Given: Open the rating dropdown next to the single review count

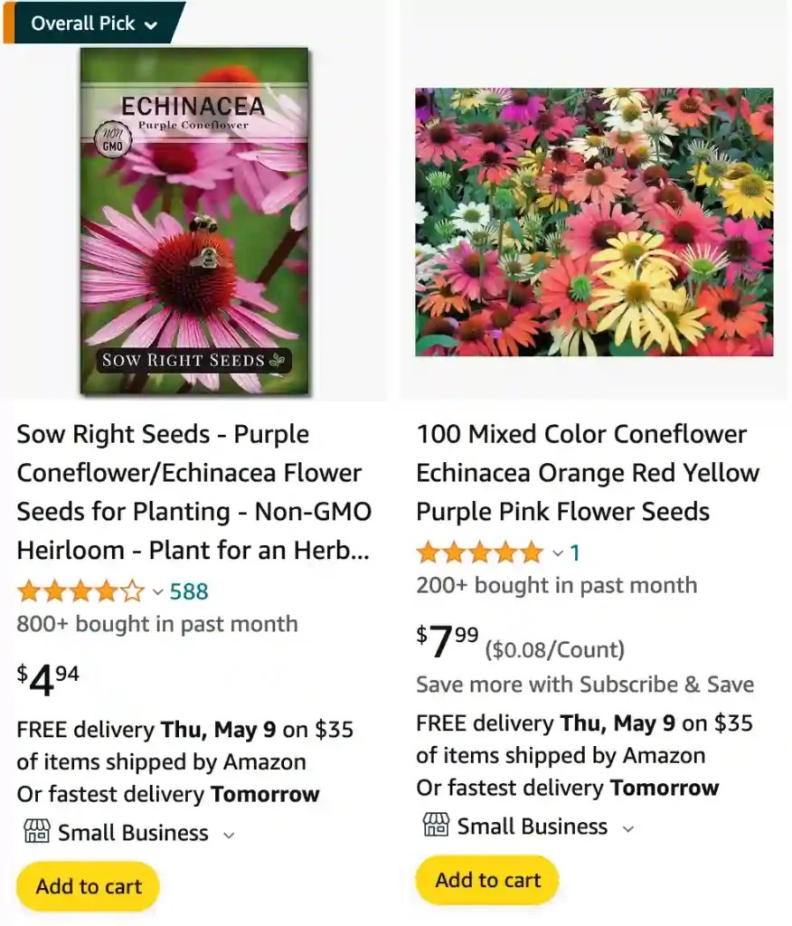Looking at the screenshot, I should (559, 552).
